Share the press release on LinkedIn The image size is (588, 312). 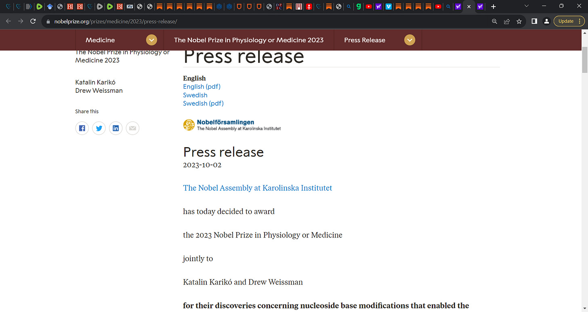click(x=116, y=128)
